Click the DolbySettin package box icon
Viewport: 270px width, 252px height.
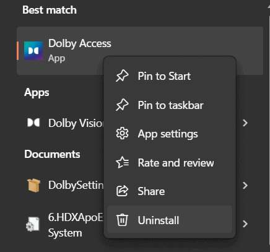[x=34, y=185]
